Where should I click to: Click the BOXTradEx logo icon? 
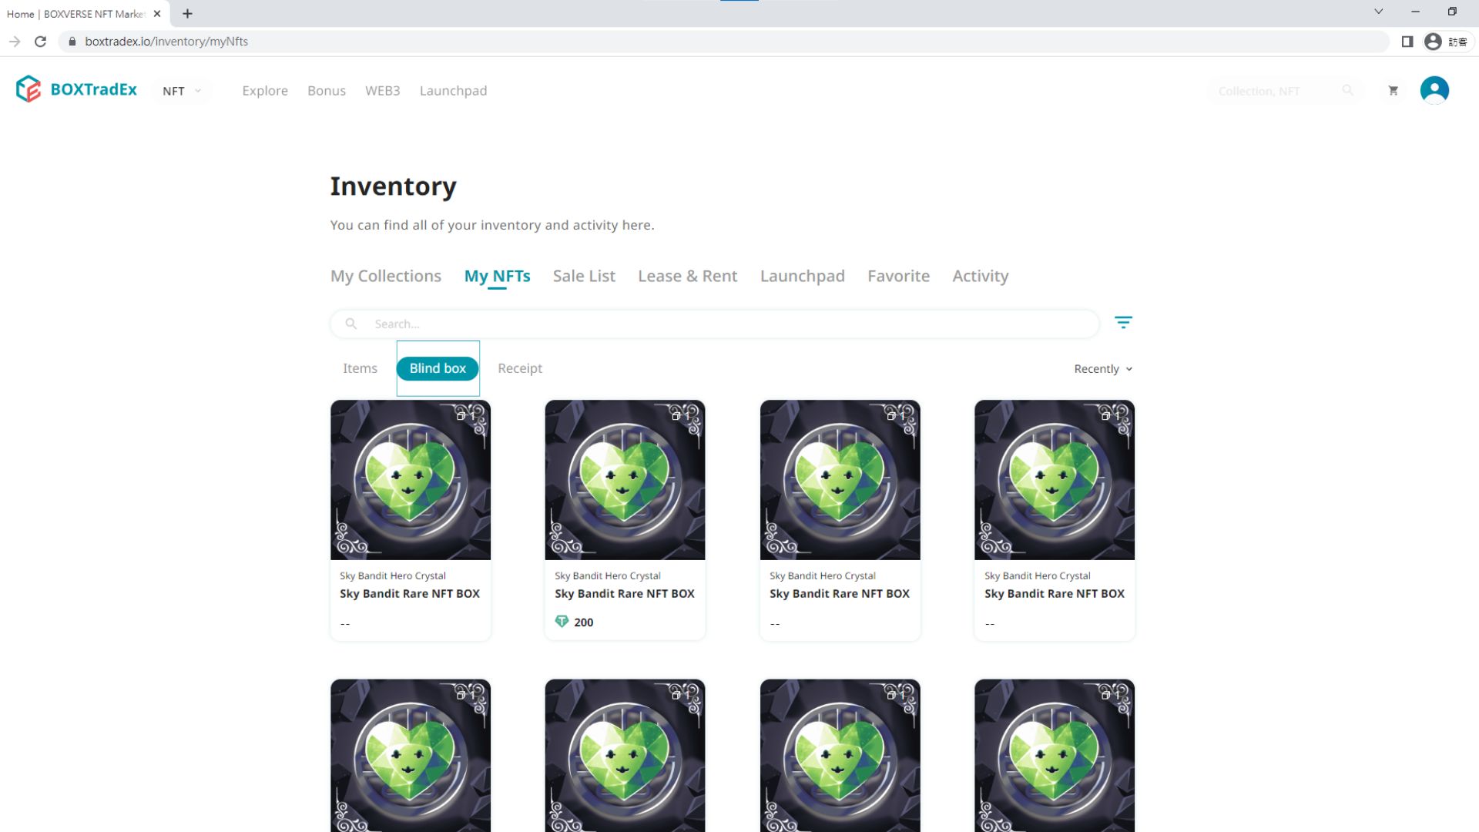pyautogui.click(x=29, y=89)
